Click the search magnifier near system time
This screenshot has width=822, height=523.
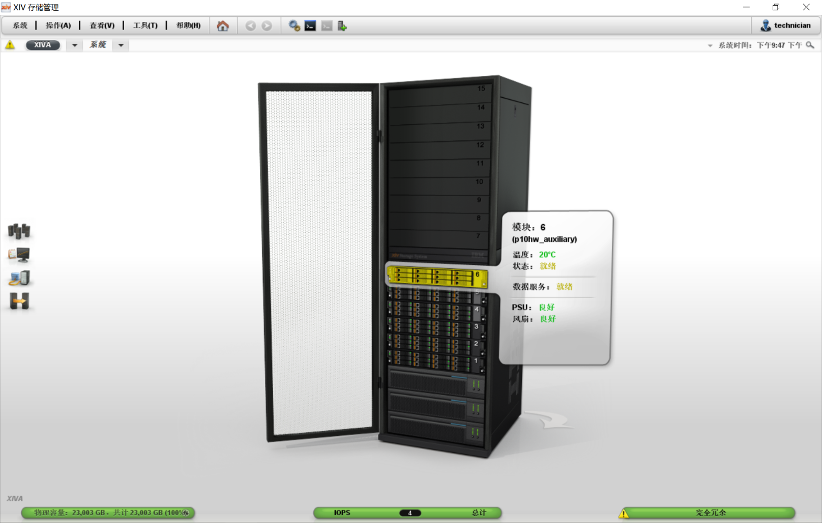tap(810, 45)
